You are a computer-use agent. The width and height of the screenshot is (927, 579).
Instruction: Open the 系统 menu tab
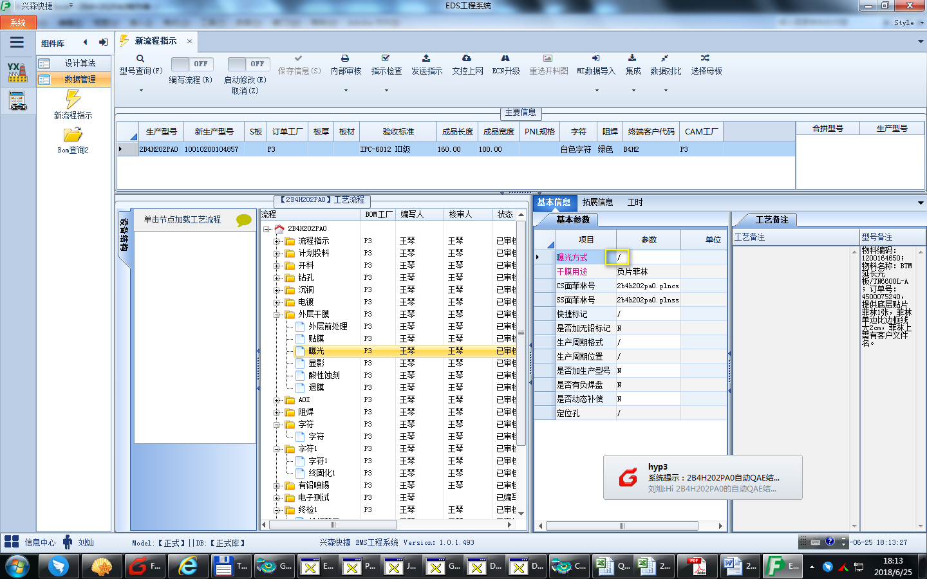(x=18, y=23)
